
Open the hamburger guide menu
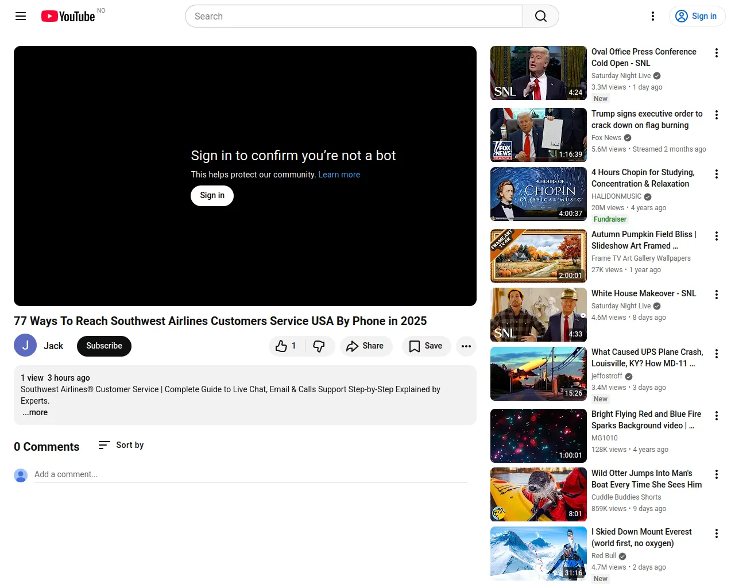coord(21,16)
